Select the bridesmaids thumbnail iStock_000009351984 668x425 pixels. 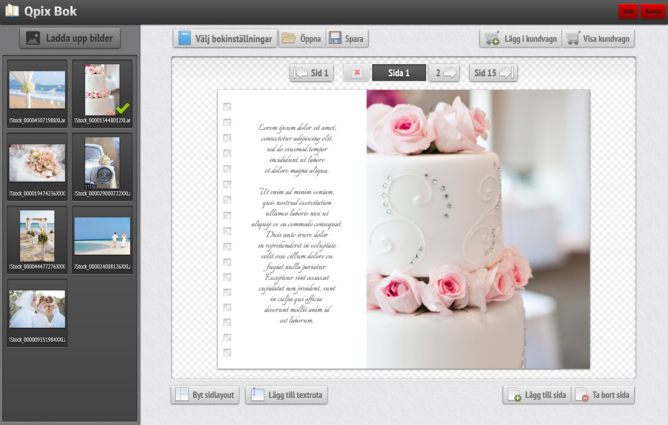tap(37, 312)
